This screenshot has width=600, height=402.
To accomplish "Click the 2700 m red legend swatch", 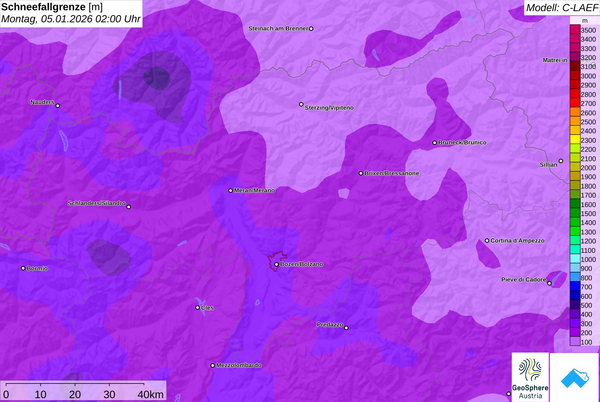I will coord(575,103).
